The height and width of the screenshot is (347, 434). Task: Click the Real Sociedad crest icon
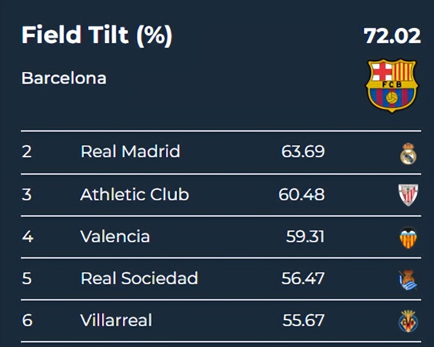(408, 279)
